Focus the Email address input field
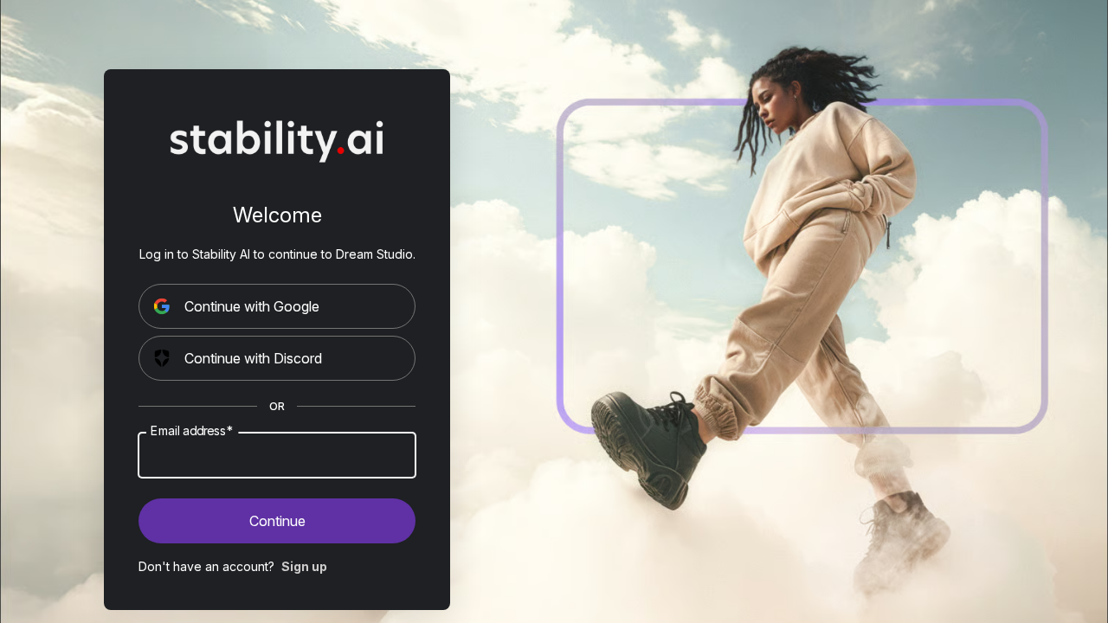 277,455
